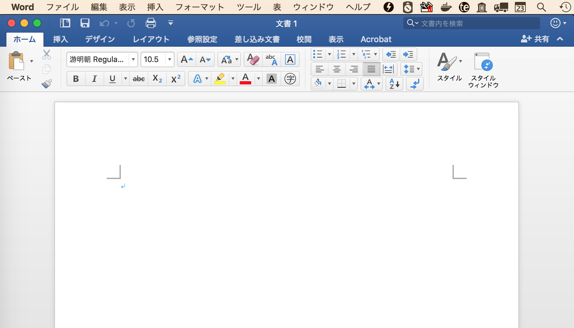This screenshot has height=328, width=574.
Task: Open the font name dropdown
Action: (133, 59)
